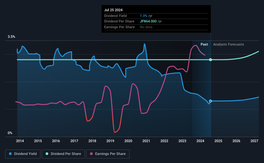
Task: Click the Jul 25 2024 tooltip date
Action: (113, 10)
